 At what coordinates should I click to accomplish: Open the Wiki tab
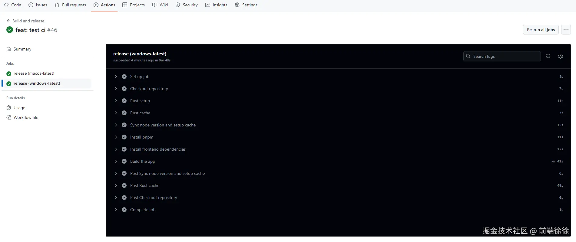click(x=160, y=5)
